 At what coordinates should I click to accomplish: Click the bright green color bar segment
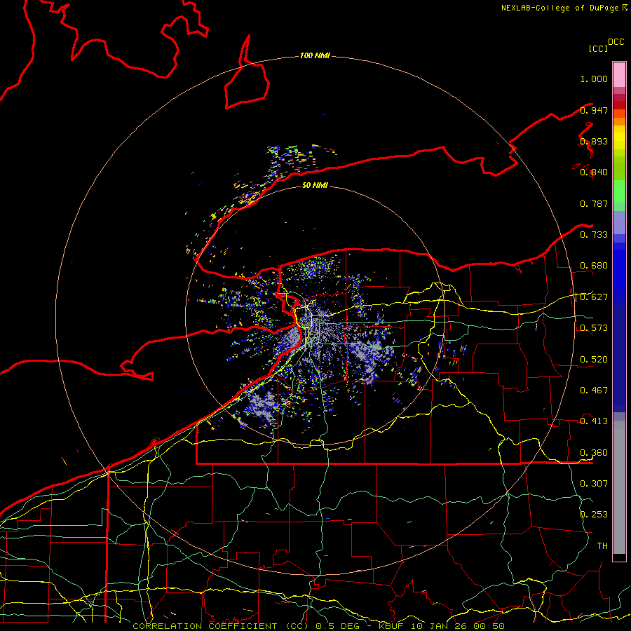click(619, 191)
